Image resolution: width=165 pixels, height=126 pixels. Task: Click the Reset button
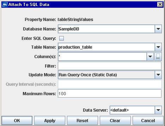click(82, 120)
